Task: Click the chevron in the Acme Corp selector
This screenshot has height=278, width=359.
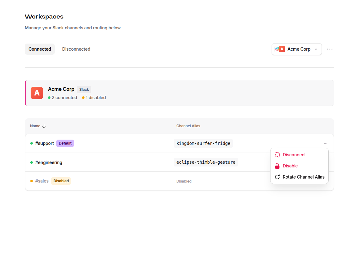Action: tap(316, 49)
